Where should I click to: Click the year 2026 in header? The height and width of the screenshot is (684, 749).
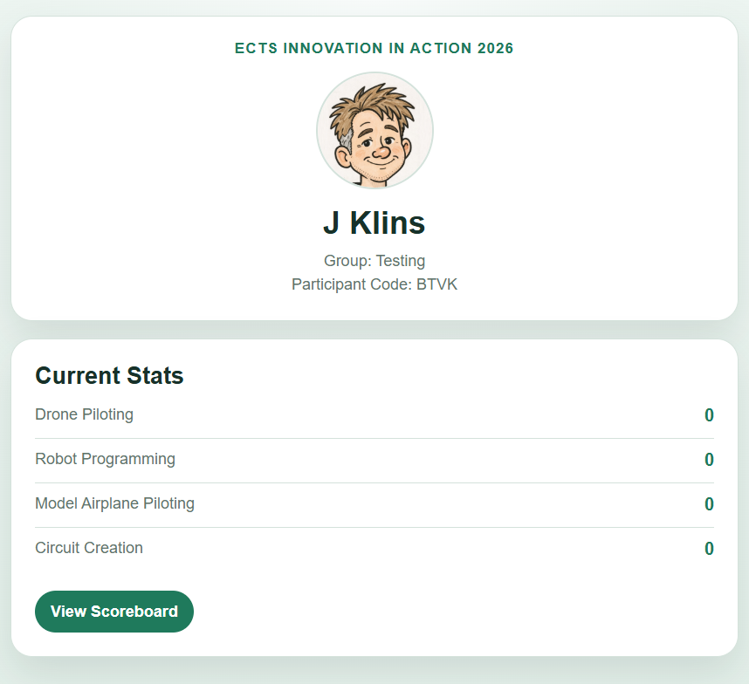[x=496, y=48]
